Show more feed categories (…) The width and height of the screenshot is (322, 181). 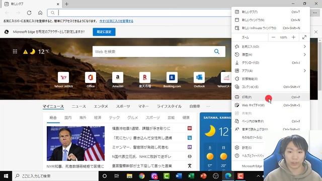point(208,106)
